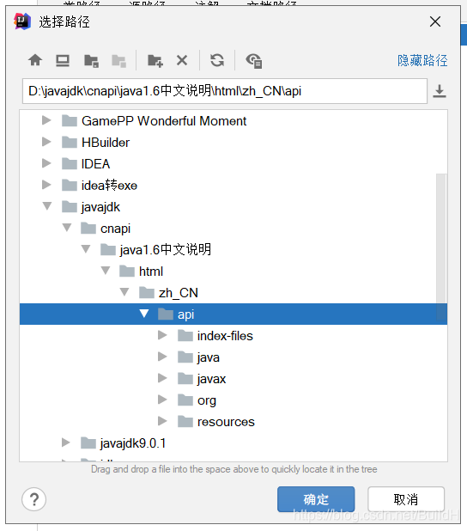Collapse the cnapi folder

pos(67,228)
